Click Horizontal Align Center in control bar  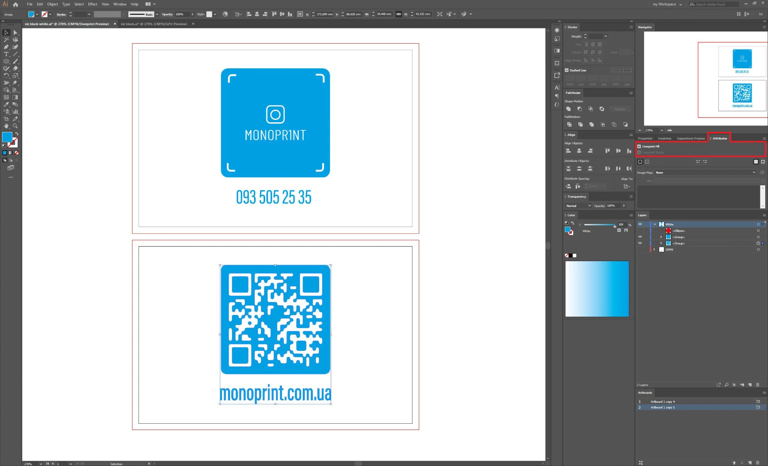point(257,14)
